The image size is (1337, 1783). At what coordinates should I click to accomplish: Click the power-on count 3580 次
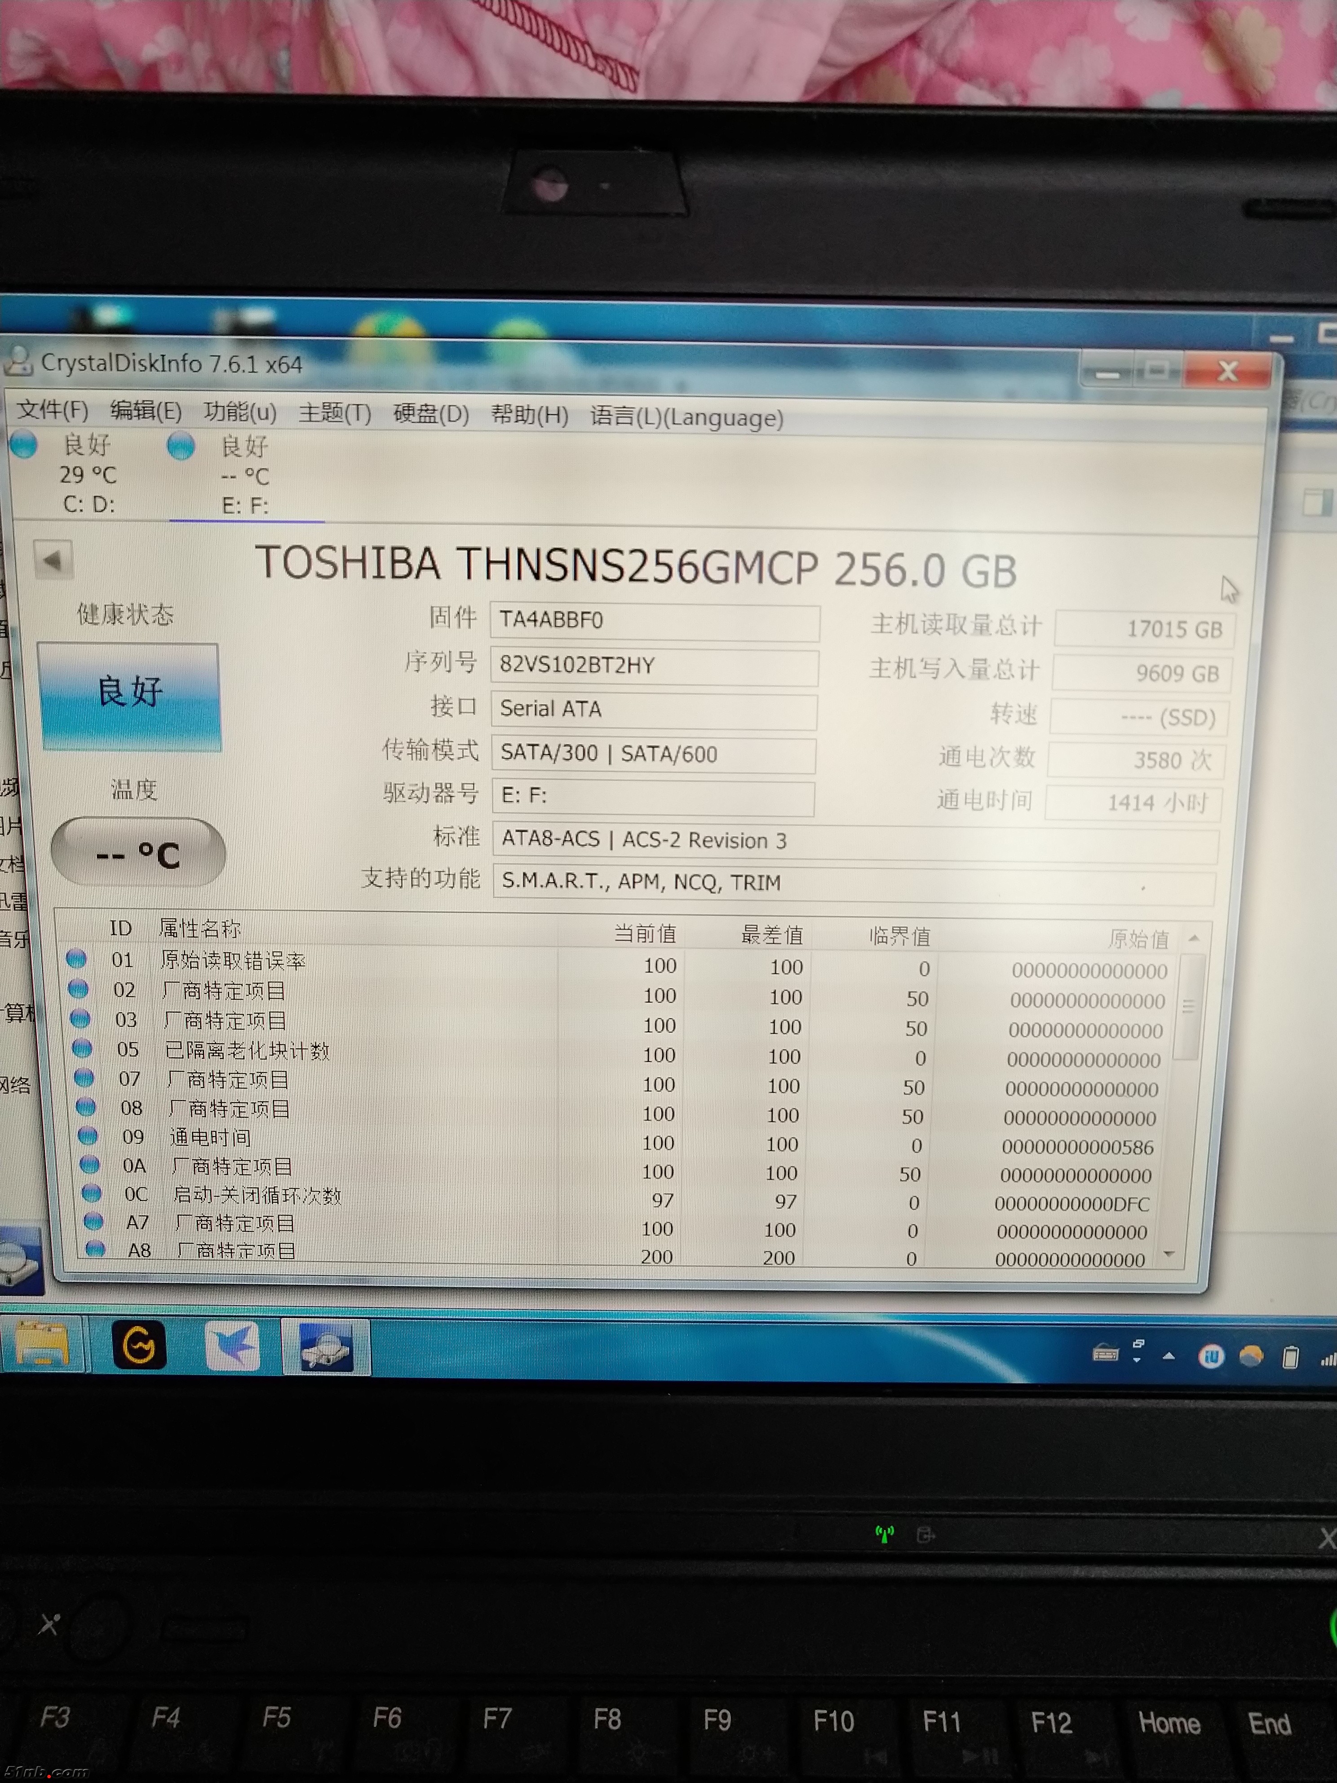pos(1136,760)
